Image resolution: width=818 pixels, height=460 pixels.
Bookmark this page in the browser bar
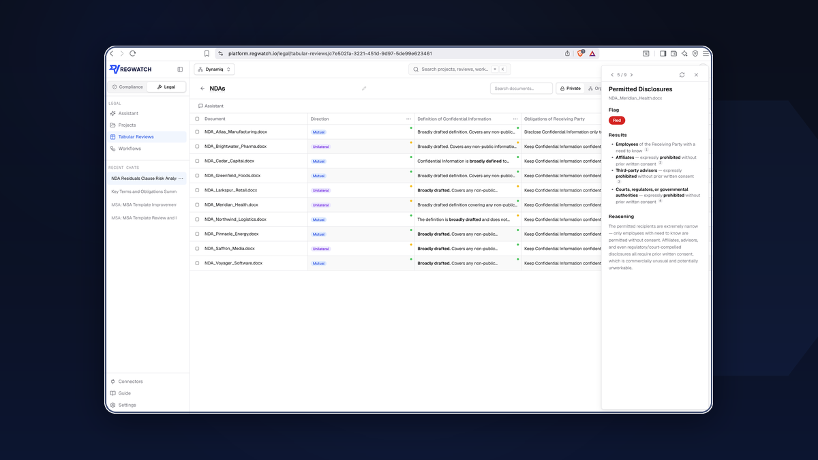(207, 53)
